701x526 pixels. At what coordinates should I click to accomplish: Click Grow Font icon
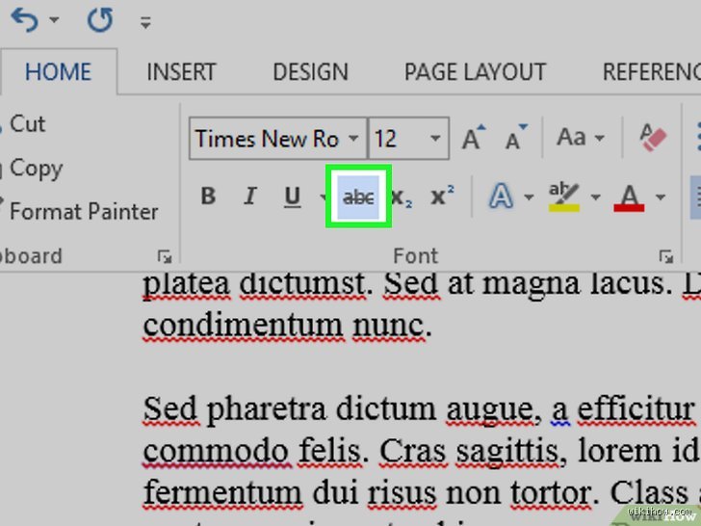pos(474,138)
